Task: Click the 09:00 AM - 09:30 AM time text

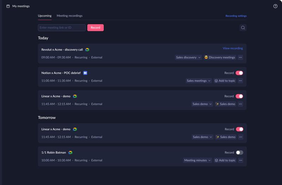Action: coord(56,57)
